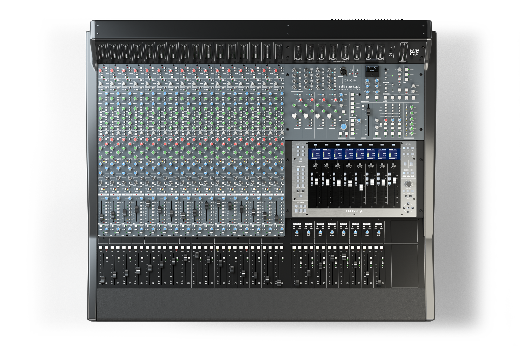Select Send/Plugin slot 4 button
The width and height of the screenshot is (520, 346).
pos(303,174)
